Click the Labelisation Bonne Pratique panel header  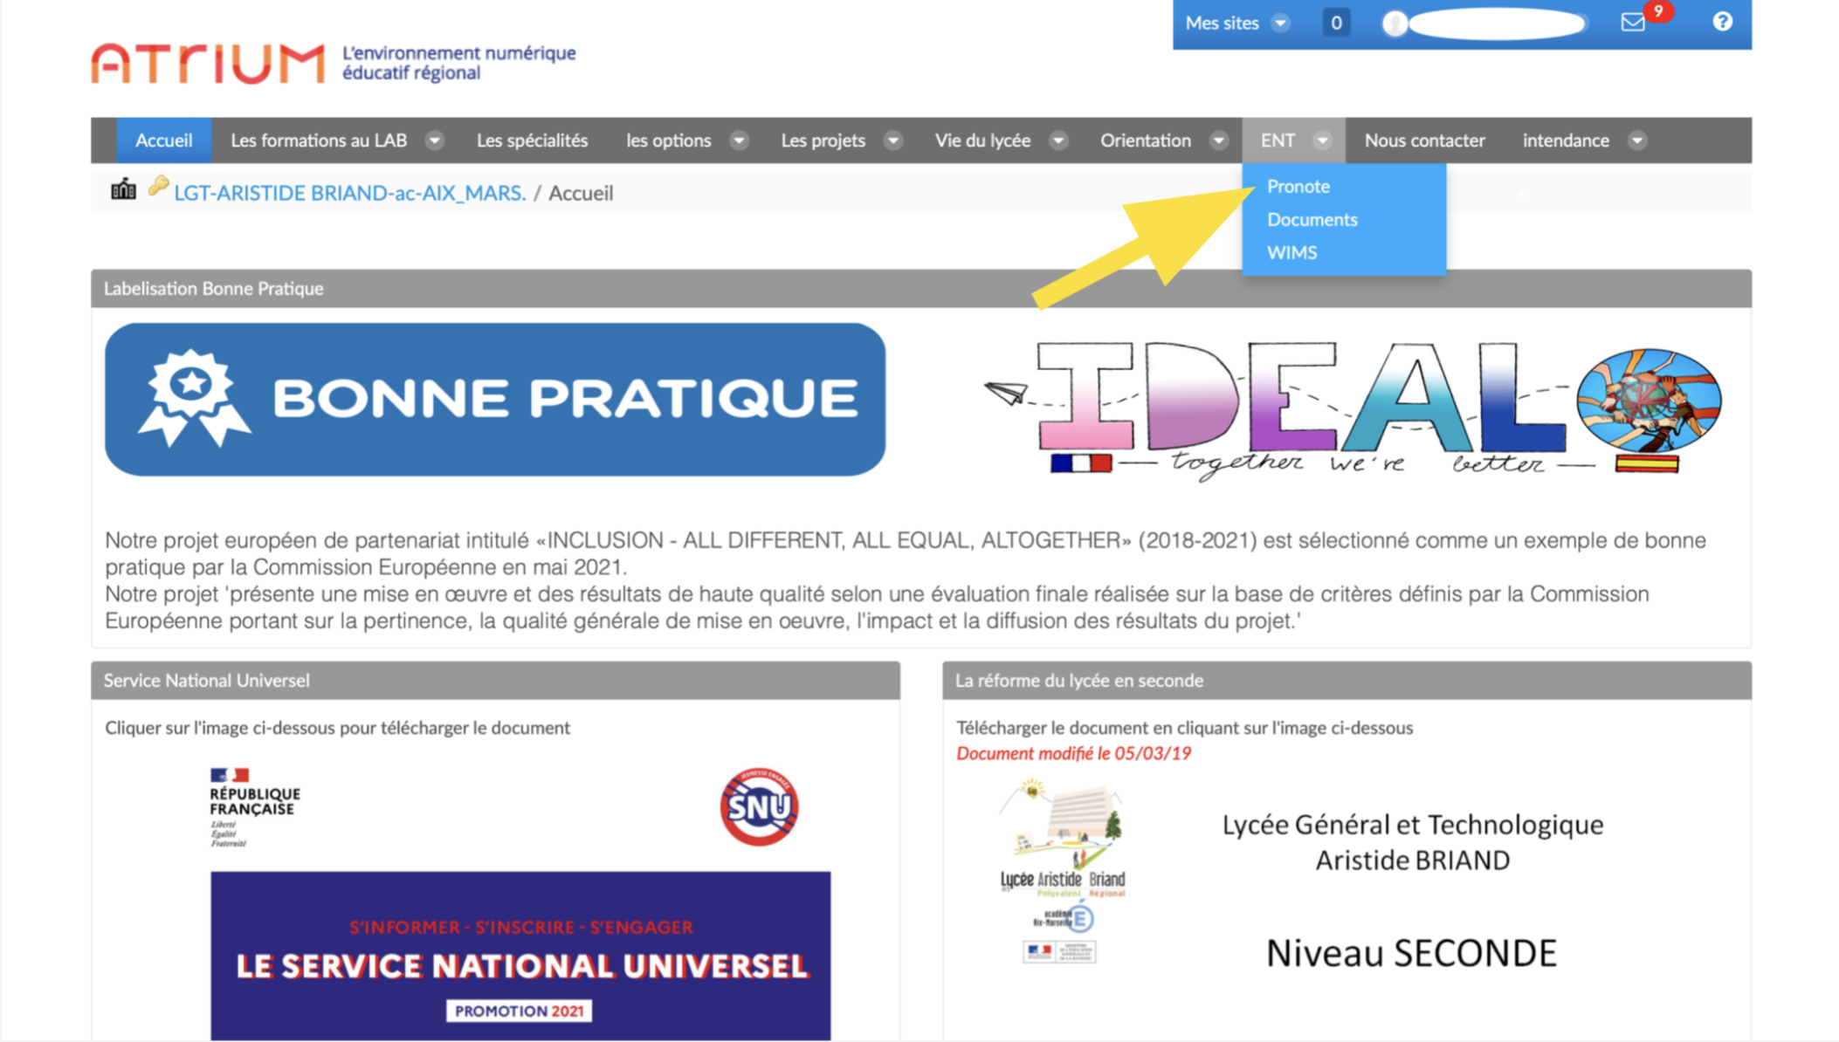pos(921,289)
